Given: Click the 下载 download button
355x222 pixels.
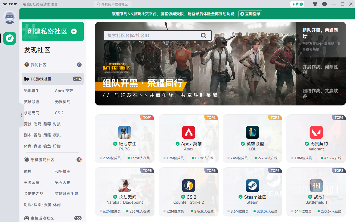Looking at the screenshot, I should 297,4.
